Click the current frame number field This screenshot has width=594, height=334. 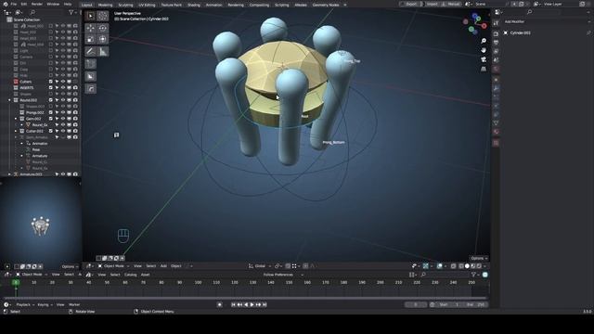[x=416, y=304]
